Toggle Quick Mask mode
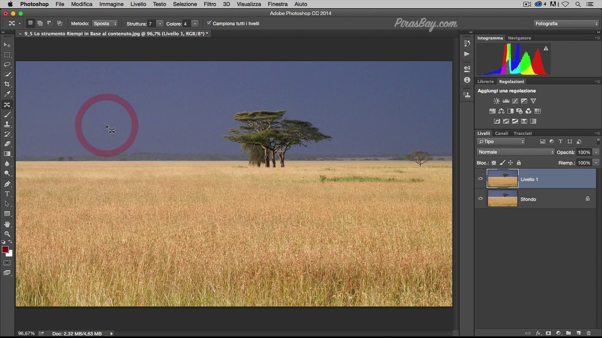This screenshot has height=338, width=602. point(7,263)
